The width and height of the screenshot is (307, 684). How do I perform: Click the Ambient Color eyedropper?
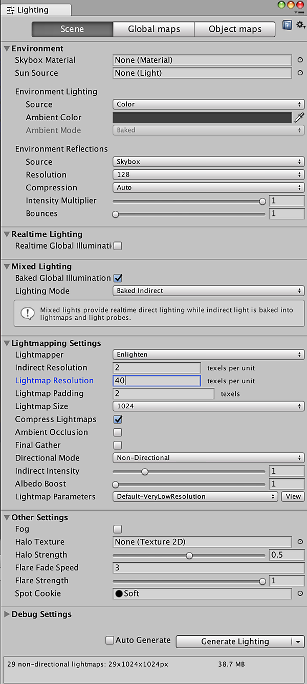point(299,118)
